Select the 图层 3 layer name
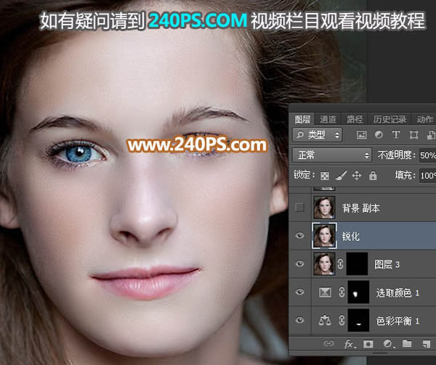This screenshot has height=365, width=436. point(387,264)
